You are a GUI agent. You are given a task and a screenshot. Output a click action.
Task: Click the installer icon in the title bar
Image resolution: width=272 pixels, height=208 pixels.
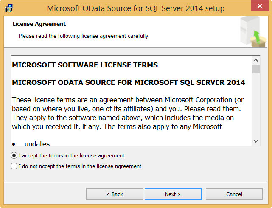[9, 8]
